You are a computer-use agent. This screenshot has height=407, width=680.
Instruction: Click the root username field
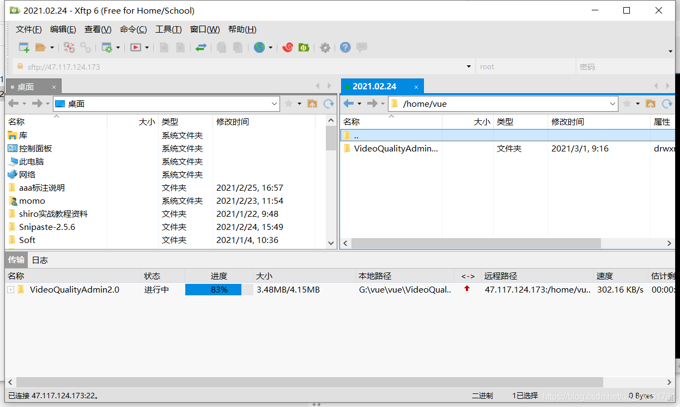(x=525, y=67)
